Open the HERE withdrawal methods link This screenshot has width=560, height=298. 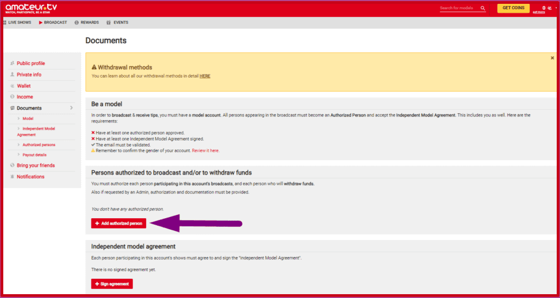205,76
